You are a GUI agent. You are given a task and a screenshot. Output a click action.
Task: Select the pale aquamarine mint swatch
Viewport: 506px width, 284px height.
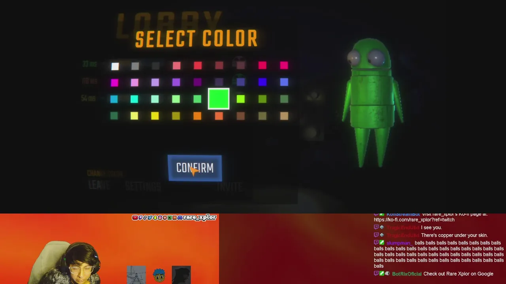pyautogui.click(x=155, y=99)
